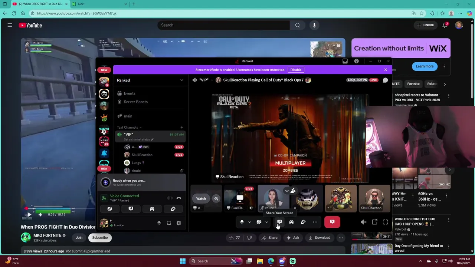This screenshot has height=267, width=475.
Task: Open the stacked layers server icon
Action: click(x=104, y=94)
